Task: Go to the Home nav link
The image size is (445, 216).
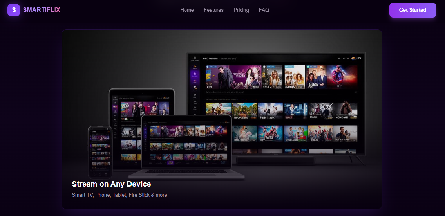Action: point(187,10)
